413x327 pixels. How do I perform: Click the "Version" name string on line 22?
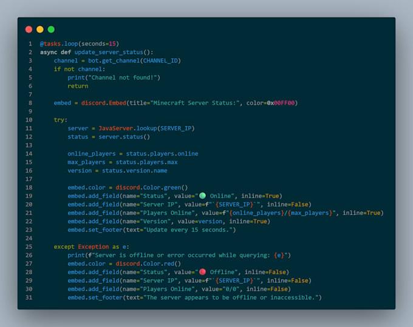[155, 222]
